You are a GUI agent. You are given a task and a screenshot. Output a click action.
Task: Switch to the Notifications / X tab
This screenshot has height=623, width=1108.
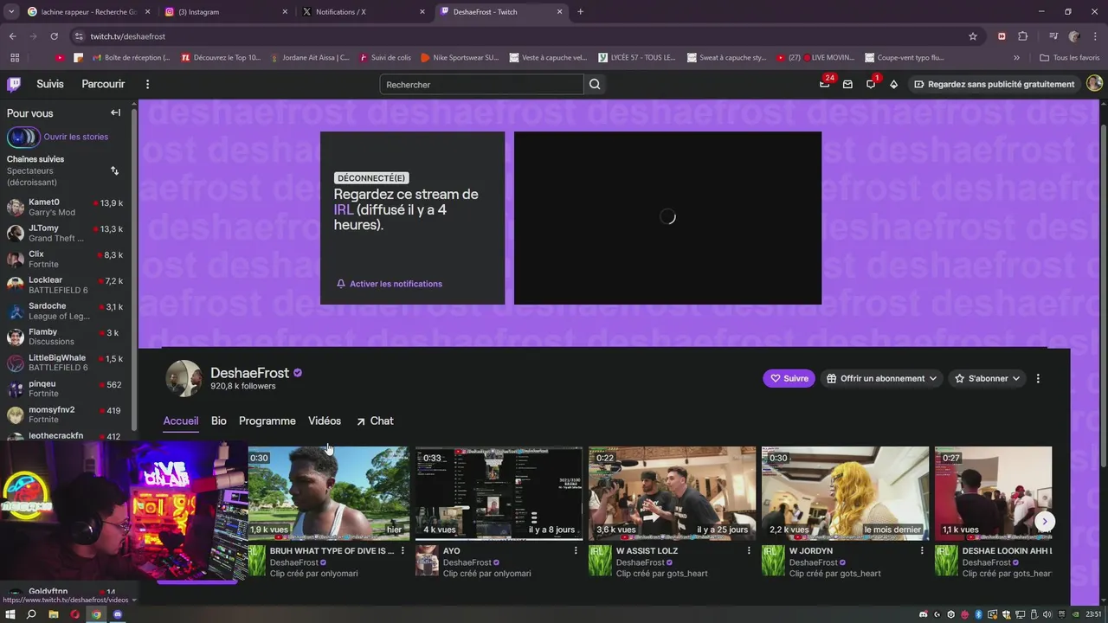click(x=364, y=11)
